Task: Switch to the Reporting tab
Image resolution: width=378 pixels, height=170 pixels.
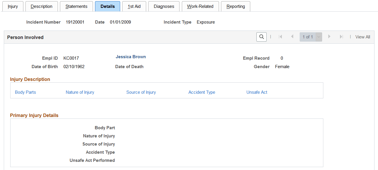Action: click(235, 6)
